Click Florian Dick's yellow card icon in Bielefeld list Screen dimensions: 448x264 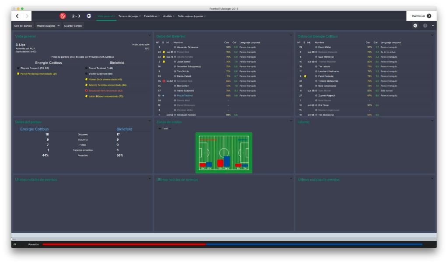164,52
